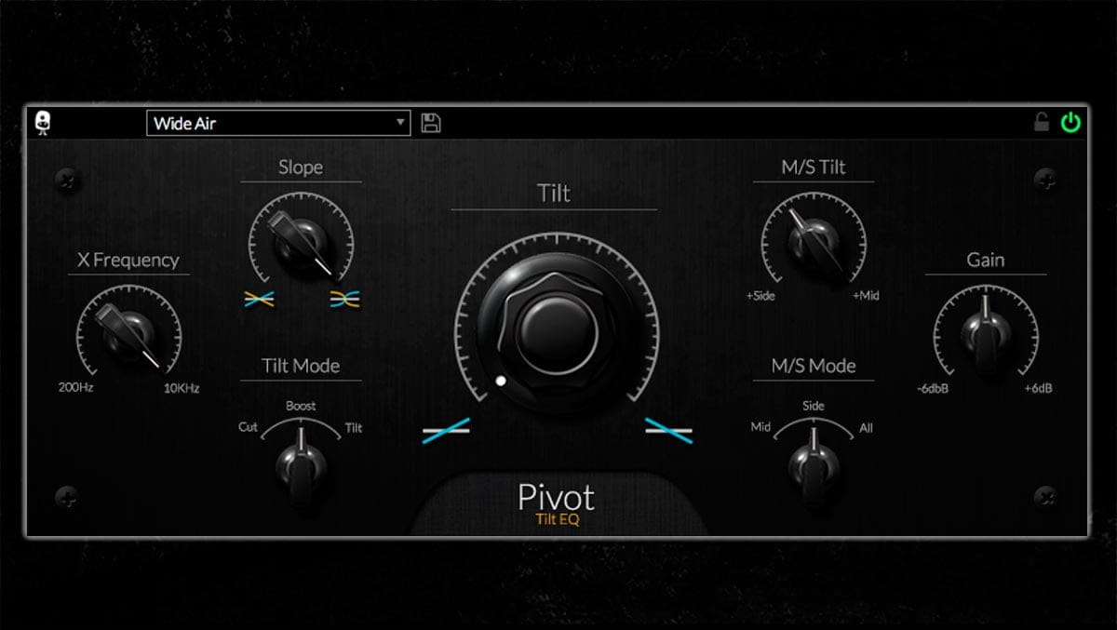Click the Slope heading

click(301, 168)
